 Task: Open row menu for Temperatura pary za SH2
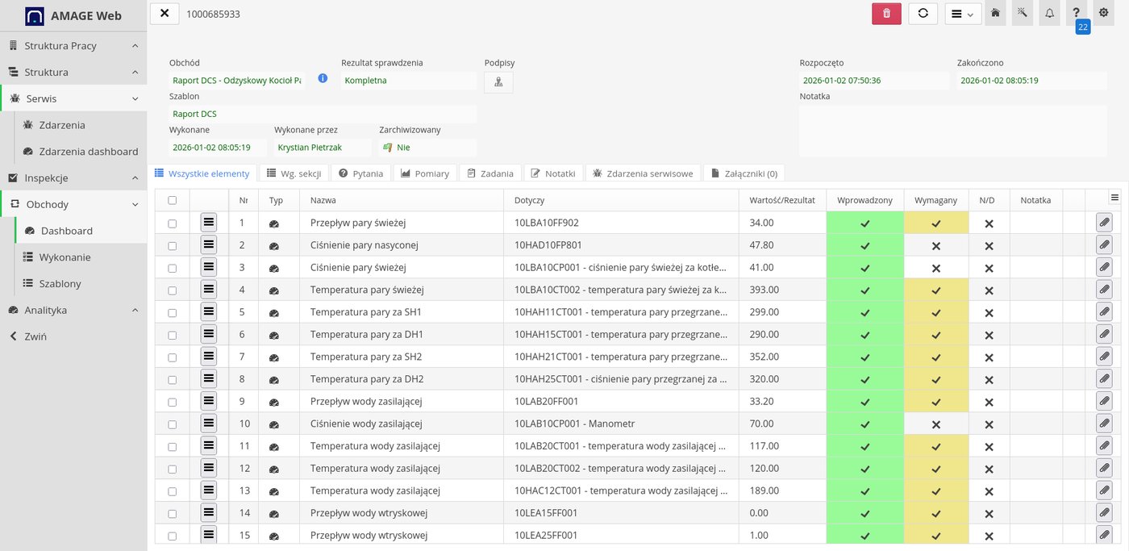point(209,357)
